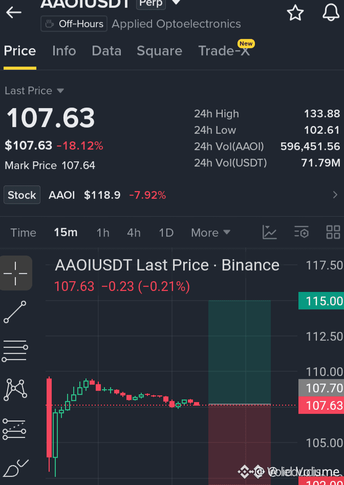The height and width of the screenshot is (485, 344).
Task: Switch to the Price tab
Action: [x=20, y=51]
